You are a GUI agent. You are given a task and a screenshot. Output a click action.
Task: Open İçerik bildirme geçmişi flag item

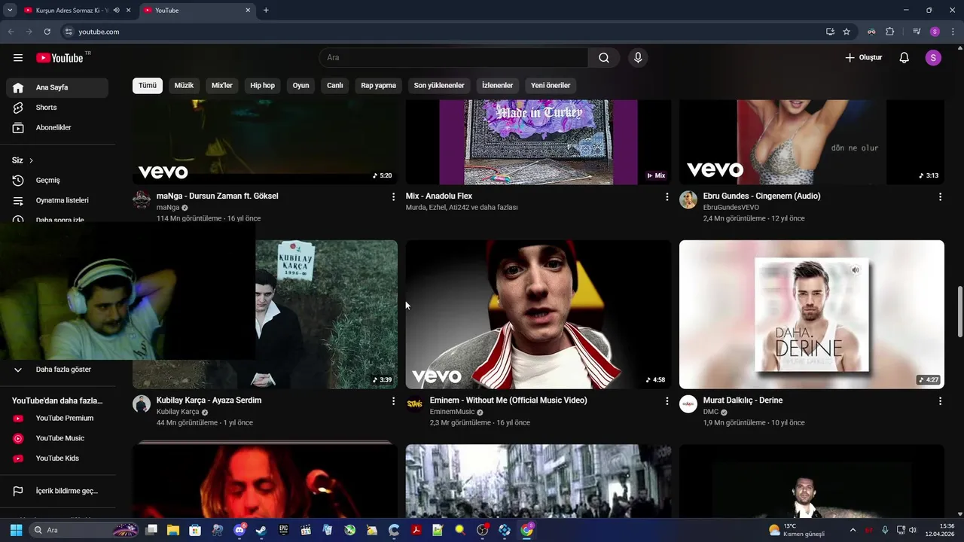[57, 491]
